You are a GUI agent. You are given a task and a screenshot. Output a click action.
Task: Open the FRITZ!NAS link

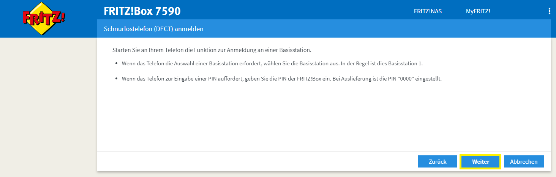(428, 11)
